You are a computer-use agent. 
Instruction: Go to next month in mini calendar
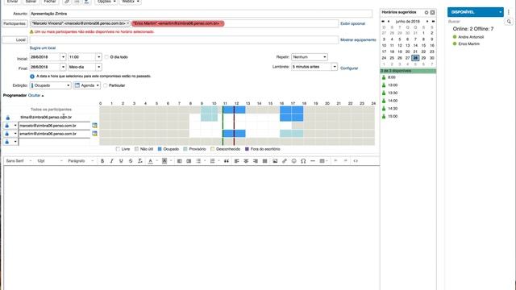(x=427, y=22)
